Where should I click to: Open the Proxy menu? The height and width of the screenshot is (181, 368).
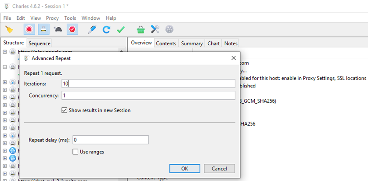pos(53,18)
